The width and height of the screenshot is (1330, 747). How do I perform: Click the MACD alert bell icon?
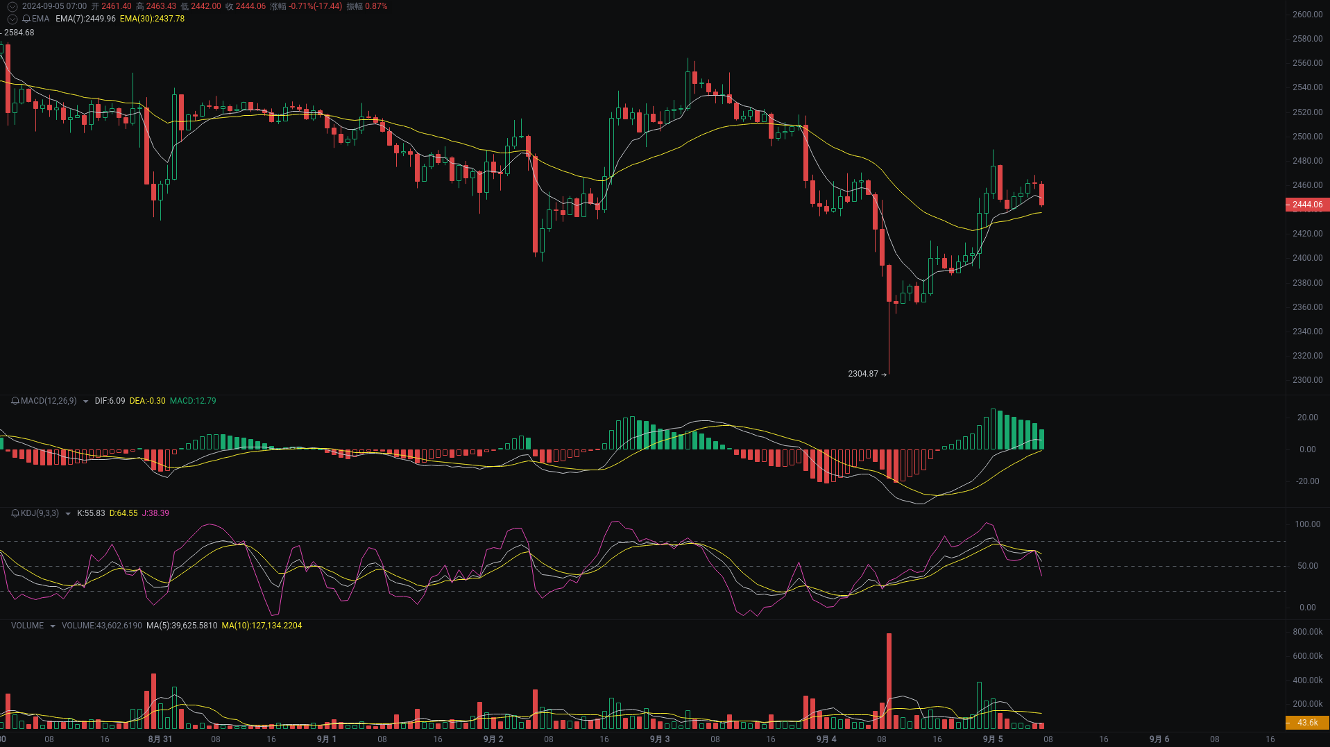pyautogui.click(x=15, y=401)
